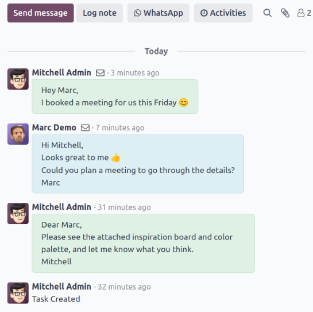Click Mitchell Admin avatar on 31 minutes ago message
The height and width of the screenshot is (312, 313).
point(18,214)
